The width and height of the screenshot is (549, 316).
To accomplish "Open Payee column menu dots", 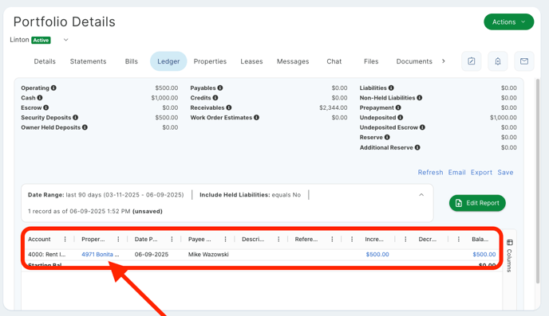I will pyautogui.click(x=225, y=239).
